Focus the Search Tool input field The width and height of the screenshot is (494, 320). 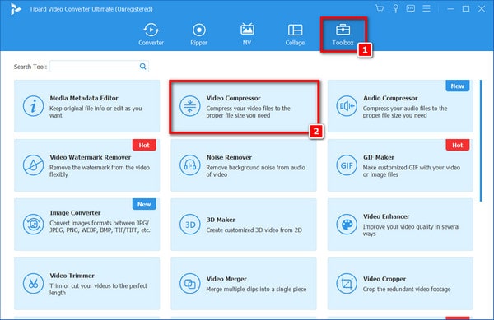[x=99, y=67]
